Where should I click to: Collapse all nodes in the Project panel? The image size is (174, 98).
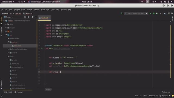(x=28, y=17)
